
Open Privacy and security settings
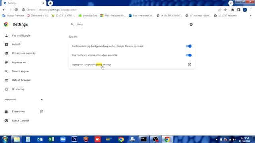coord(24,53)
